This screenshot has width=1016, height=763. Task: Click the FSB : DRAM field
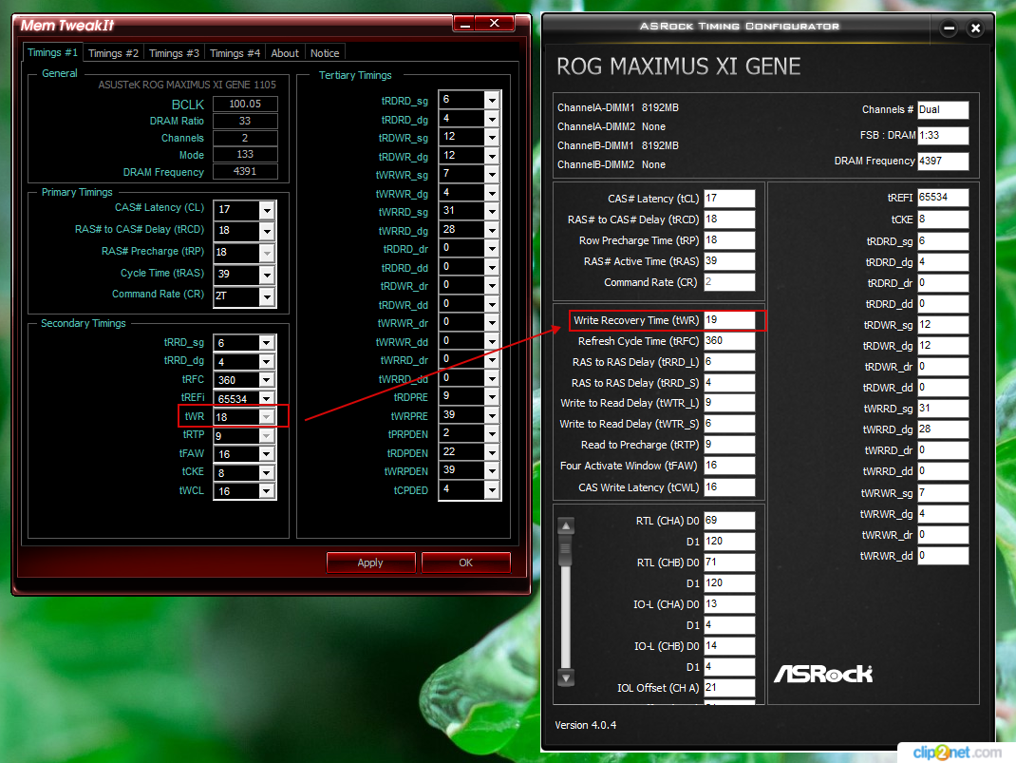(943, 136)
